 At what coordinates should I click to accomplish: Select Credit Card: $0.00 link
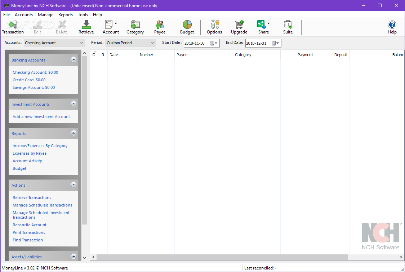point(29,80)
